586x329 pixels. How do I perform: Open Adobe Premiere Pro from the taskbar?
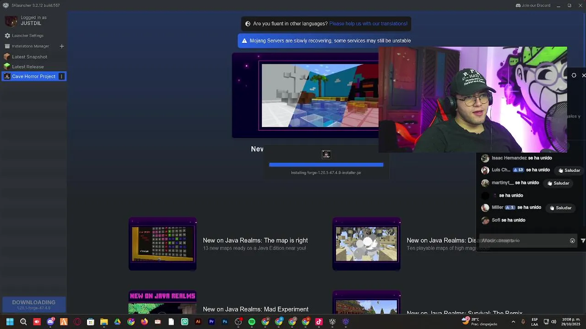(212, 322)
